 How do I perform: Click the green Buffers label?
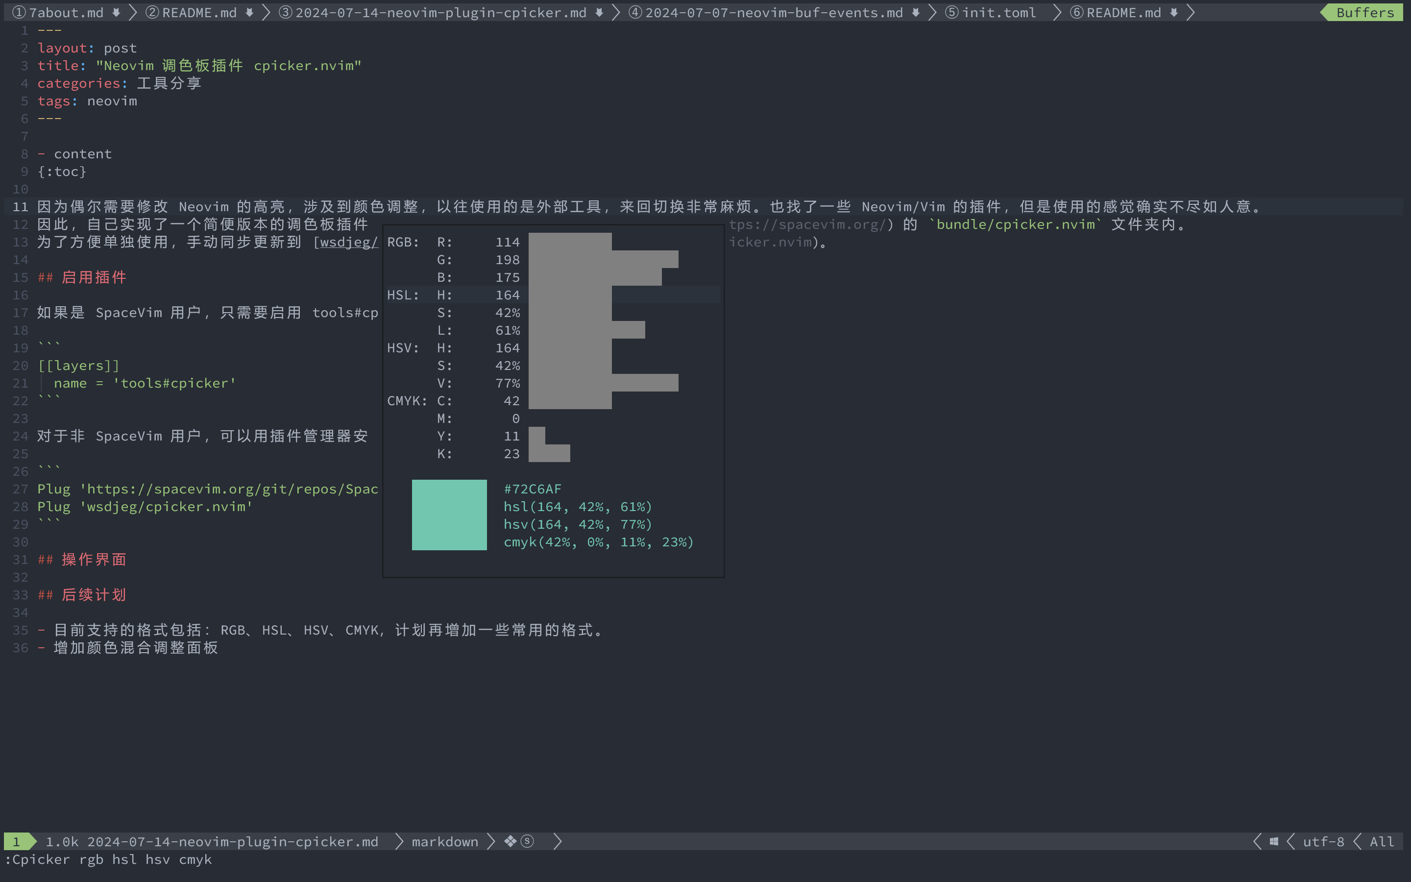pos(1364,13)
